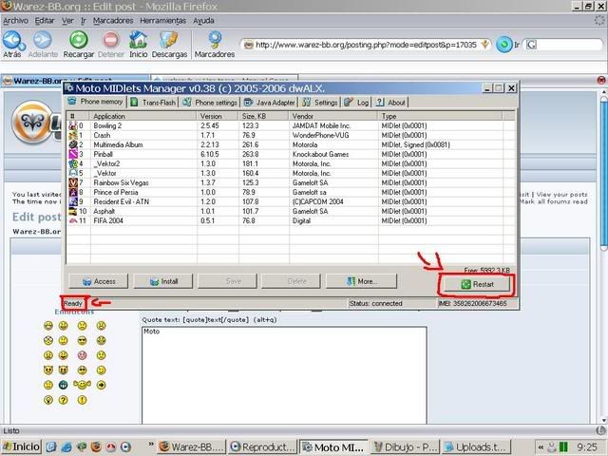The height and width of the screenshot is (456, 608).
Task: Click the Access button
Action: [98, 281]
